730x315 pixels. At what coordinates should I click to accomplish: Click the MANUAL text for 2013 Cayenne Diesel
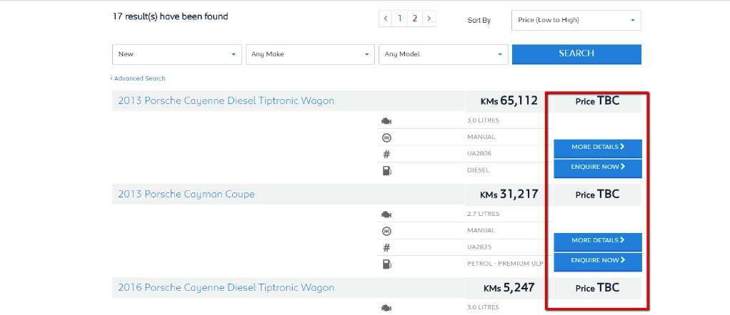(x=481, y=137)
